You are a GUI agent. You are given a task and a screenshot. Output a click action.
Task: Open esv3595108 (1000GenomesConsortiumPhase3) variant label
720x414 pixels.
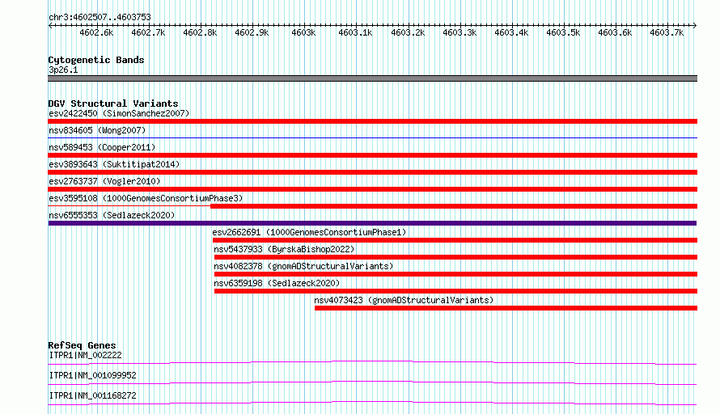[x=146, y=198]
